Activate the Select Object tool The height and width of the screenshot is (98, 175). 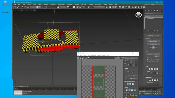pyautogui.click(x=37, y=7)
